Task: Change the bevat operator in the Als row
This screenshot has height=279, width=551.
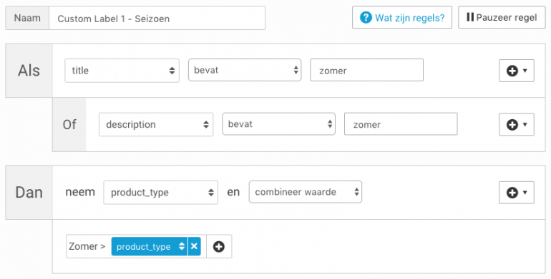Action: coord(245,70)
